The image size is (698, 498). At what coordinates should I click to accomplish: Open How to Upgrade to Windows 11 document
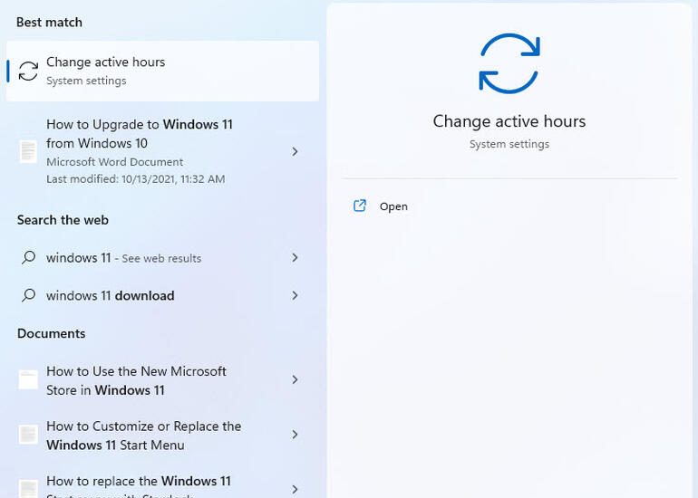tap(162, 151)
